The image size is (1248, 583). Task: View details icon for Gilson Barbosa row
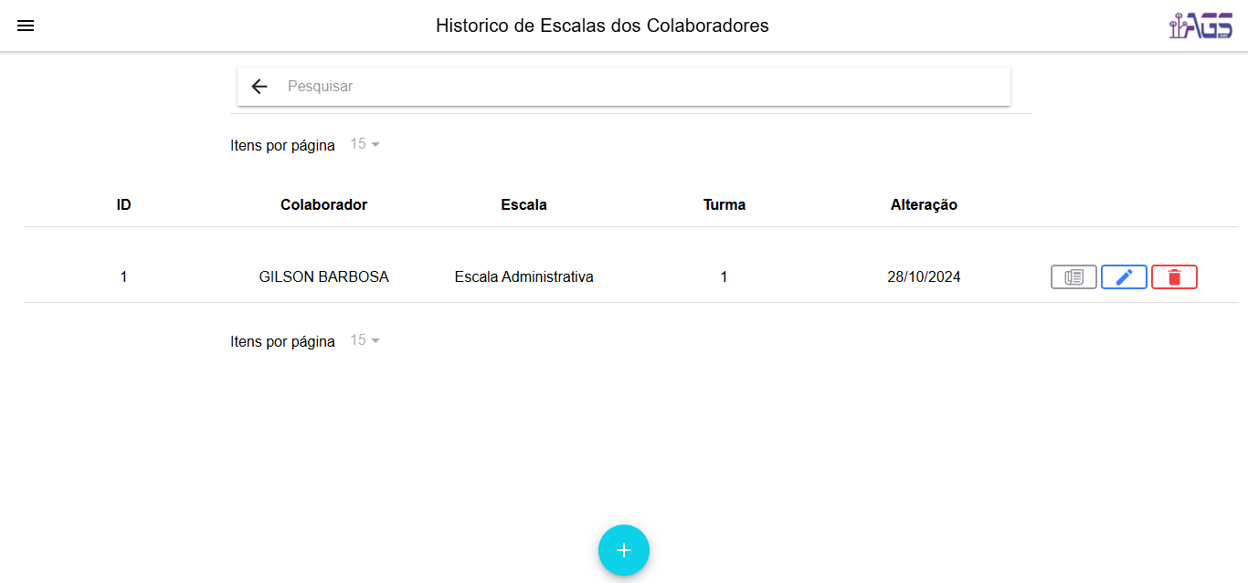click(x=1073, y=276)
